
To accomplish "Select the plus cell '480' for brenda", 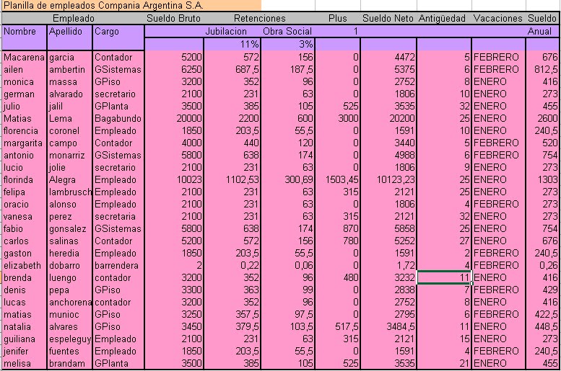I will click(337, 277).
